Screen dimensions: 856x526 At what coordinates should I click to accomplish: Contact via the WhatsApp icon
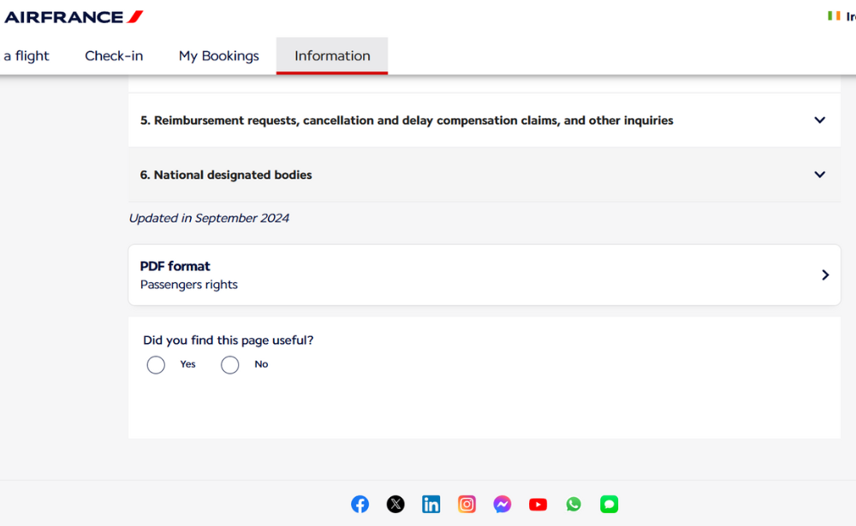tap(574, 505)
